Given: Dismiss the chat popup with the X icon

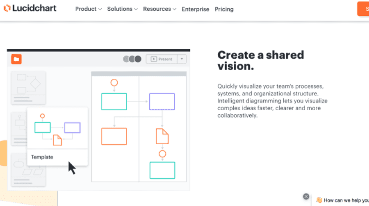Looking at the screenshot, I should [x=306, y=196].
